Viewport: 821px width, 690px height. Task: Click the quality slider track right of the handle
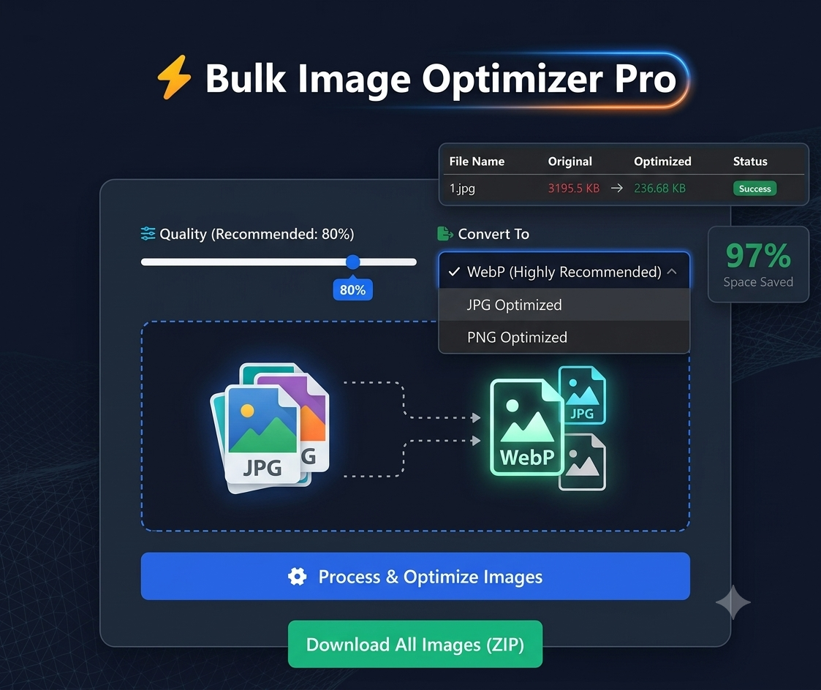[x=388, y=262]
